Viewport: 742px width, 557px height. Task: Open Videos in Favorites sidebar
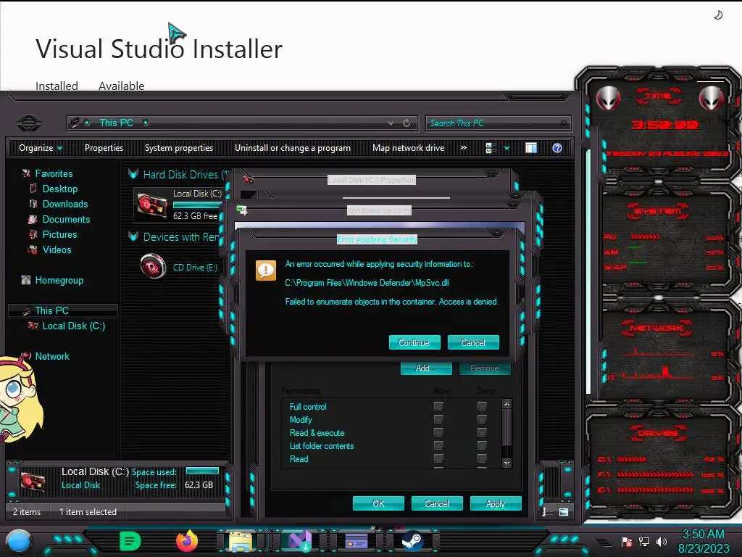(57, 249)
